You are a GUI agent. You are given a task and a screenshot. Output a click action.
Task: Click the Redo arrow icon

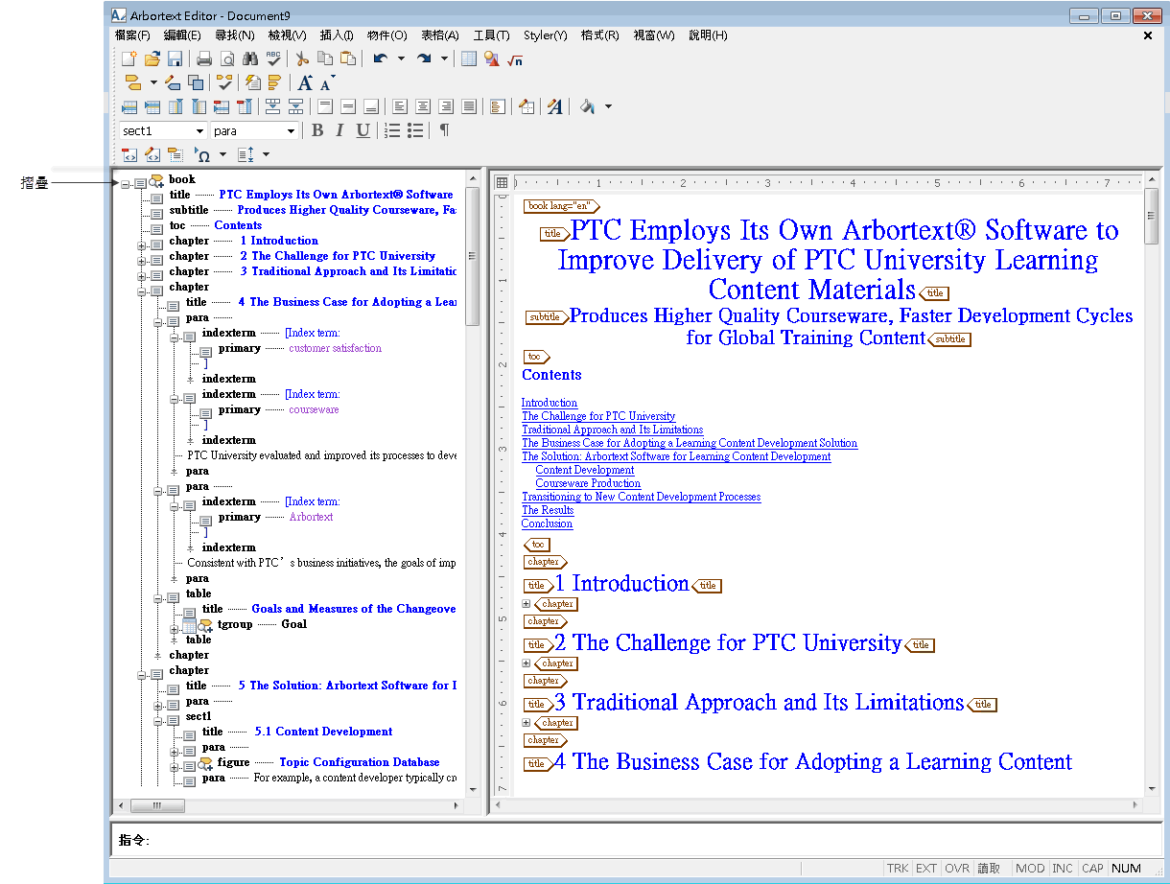click(x=424, y=58)
